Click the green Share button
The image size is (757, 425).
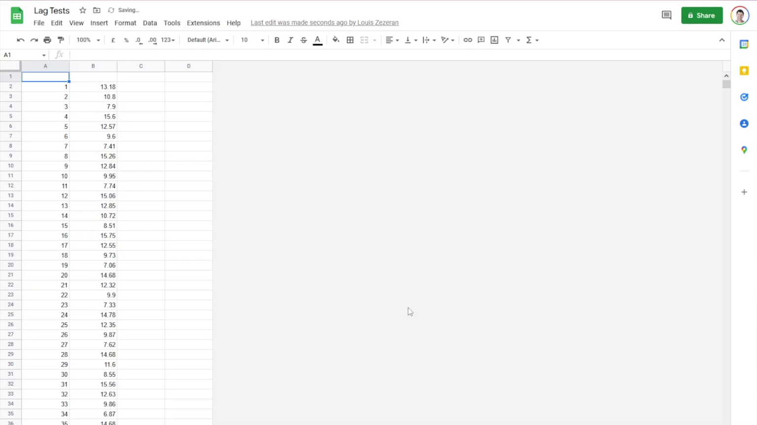pyautogui.click(x=701, y=15)
